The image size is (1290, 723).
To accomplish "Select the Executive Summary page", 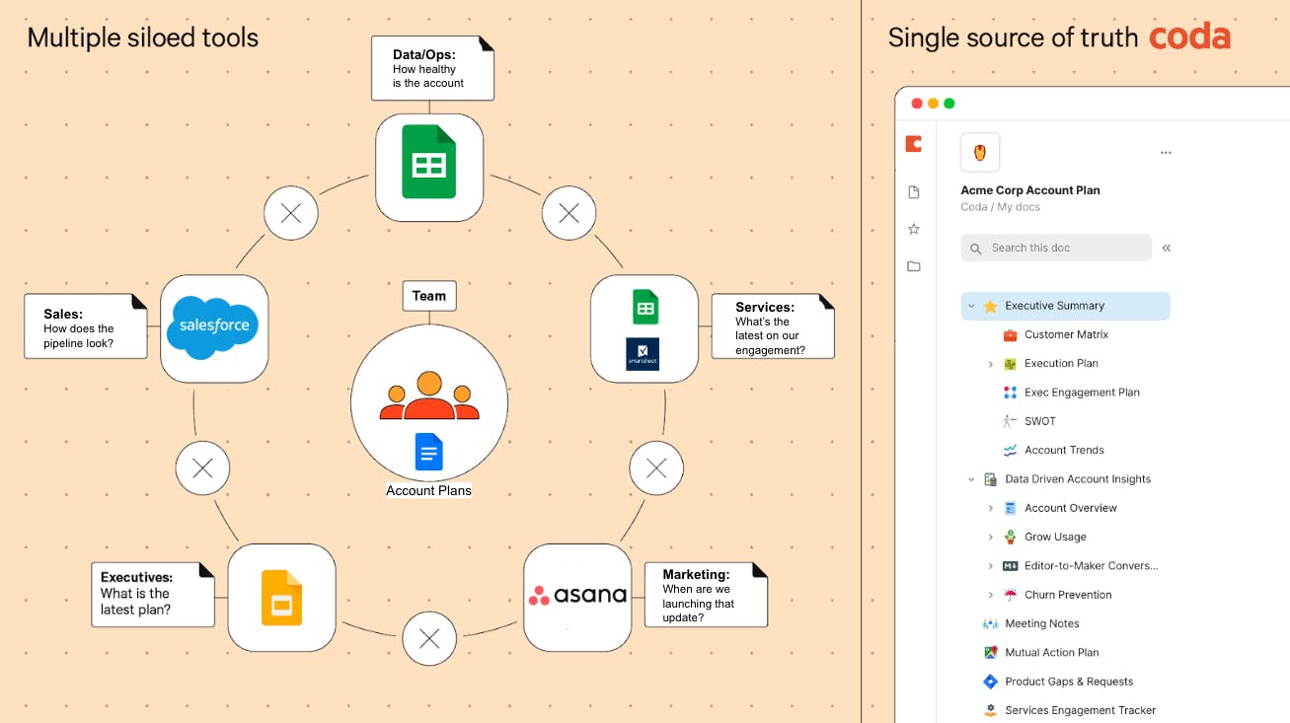I will click(x=1066, y=306).
